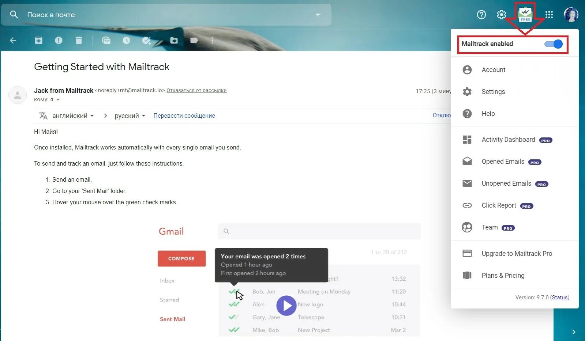585x341 pixels.
Task: Delete the email with the trash icon
Action: (x=79, y=40)
